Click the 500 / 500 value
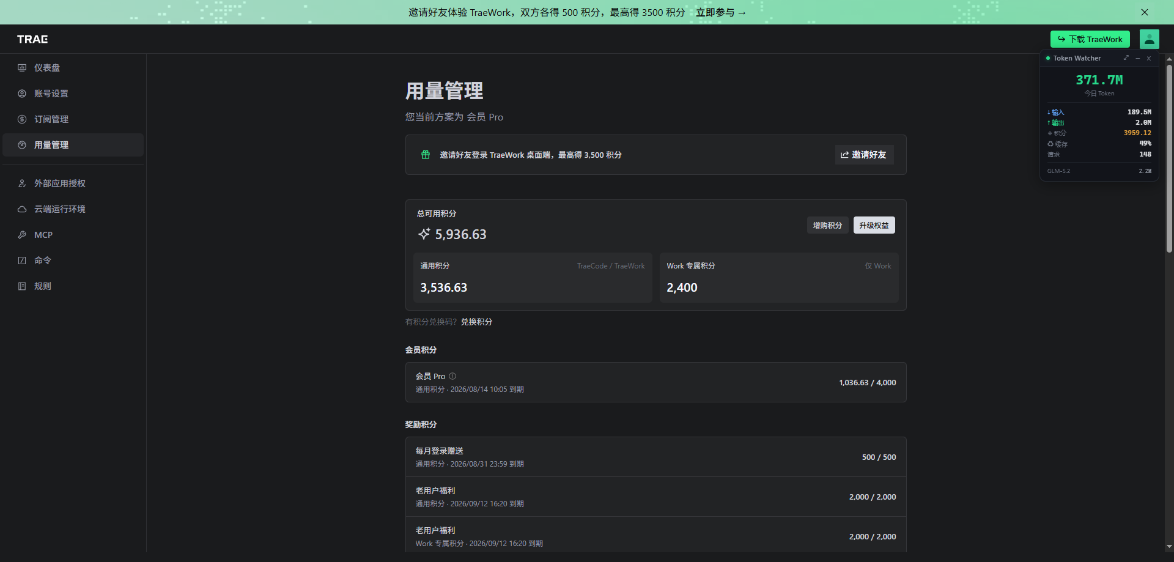Screen dimensions: 1174x562 879,457
